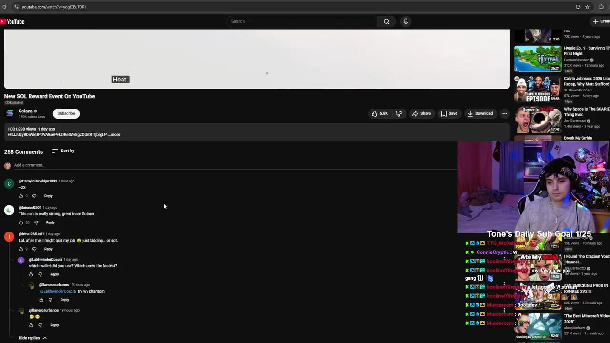Open the YouTube home logo
Screen dimensions: 610x343
pyautogui.click(x=12, y=21)
